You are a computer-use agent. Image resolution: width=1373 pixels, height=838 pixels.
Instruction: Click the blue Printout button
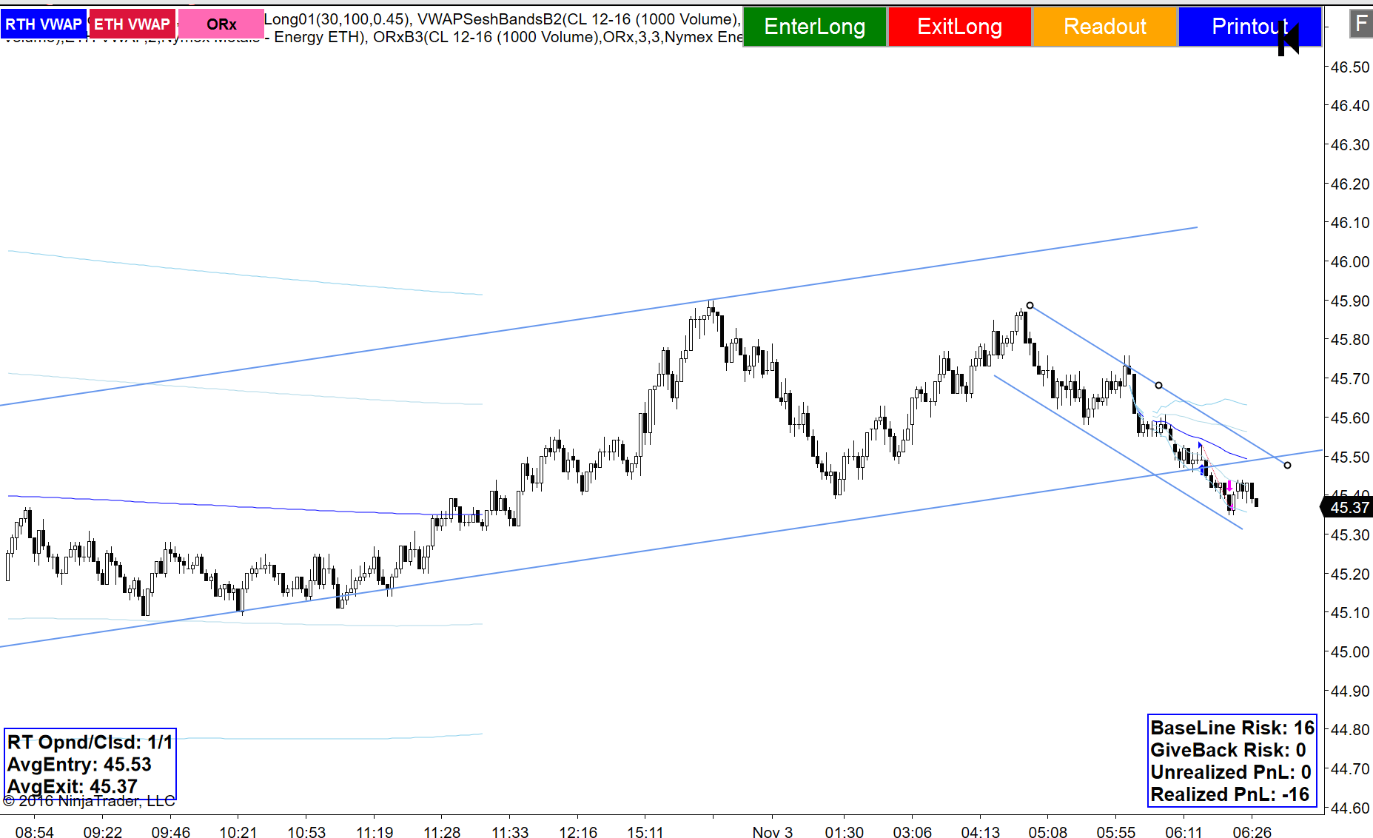[1249, 27]
